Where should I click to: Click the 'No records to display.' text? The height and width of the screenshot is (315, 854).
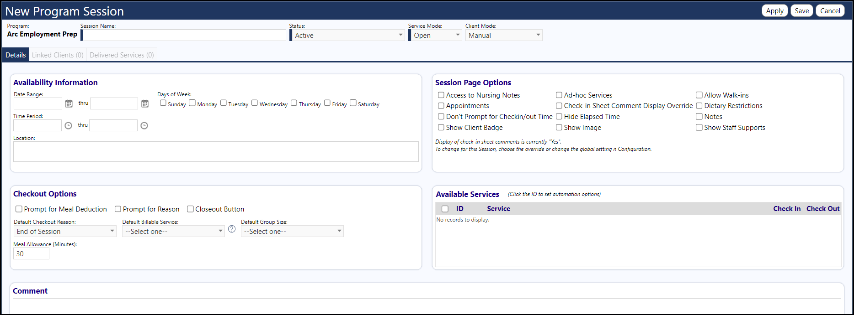(463, 220)
